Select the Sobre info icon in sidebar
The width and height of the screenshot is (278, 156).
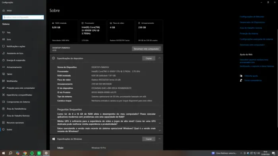point(4,129)
